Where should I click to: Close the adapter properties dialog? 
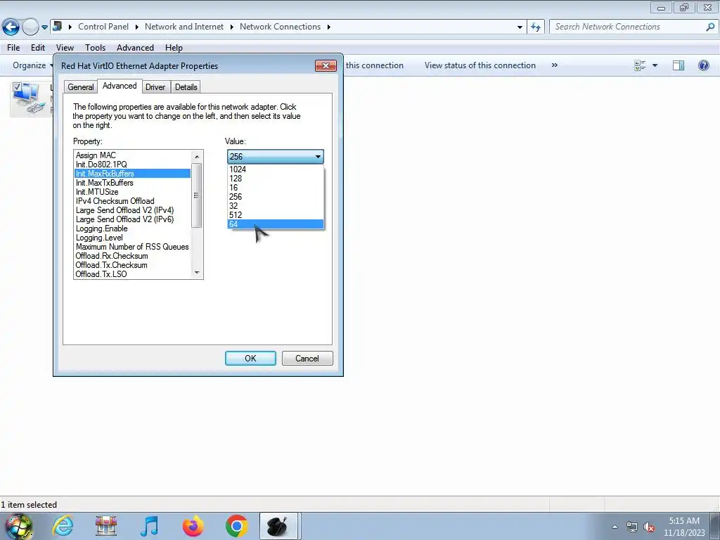326,65
